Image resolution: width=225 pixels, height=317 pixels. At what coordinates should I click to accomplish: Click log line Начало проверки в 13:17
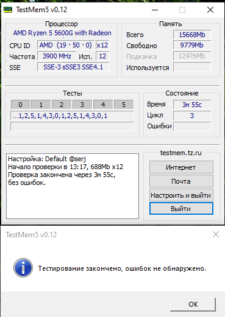[66, 167]
